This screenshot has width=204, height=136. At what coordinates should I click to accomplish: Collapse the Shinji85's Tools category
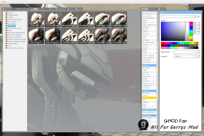149,110
